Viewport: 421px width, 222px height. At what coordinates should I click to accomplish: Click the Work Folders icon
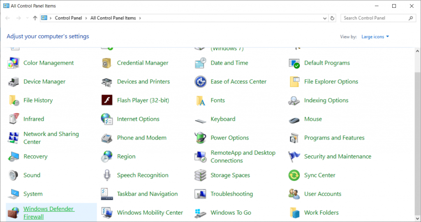[x=294, y=213]
